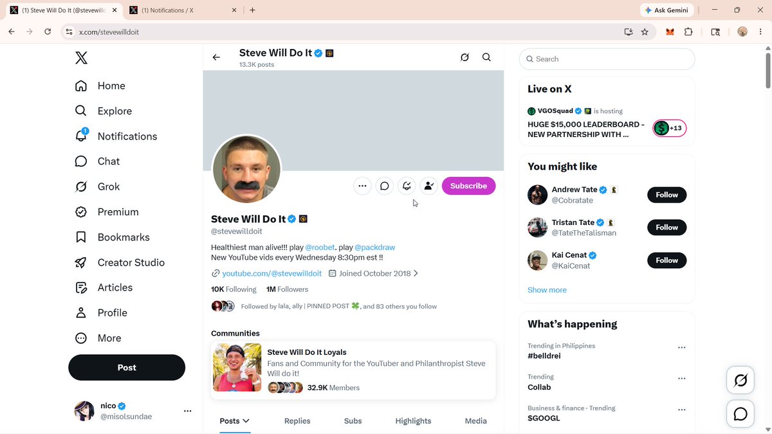
Task: Click Ask Gemini button
Action: coord(666,10)
